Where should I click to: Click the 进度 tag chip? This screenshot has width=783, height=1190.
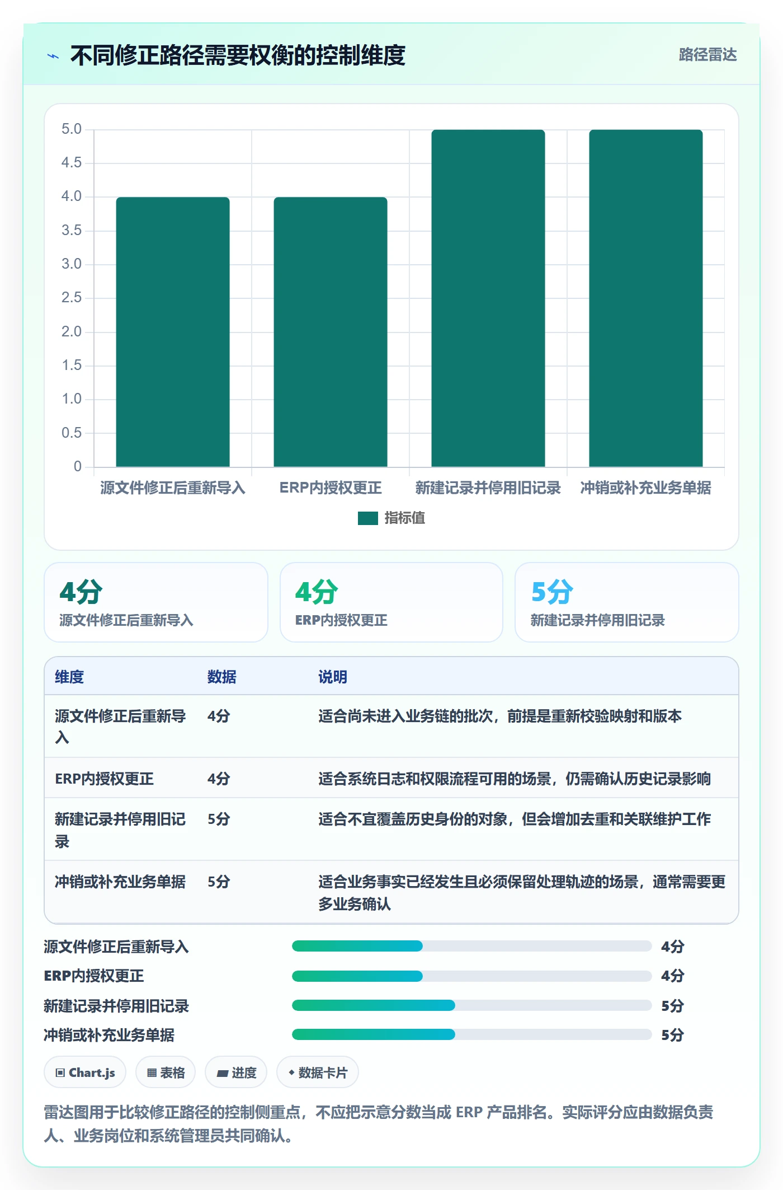[236, 1072]
